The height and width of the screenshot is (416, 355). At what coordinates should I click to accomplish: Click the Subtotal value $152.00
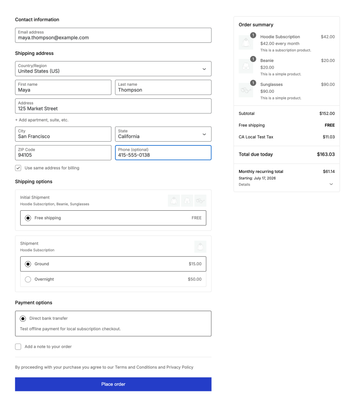click(x=327, y=113)
